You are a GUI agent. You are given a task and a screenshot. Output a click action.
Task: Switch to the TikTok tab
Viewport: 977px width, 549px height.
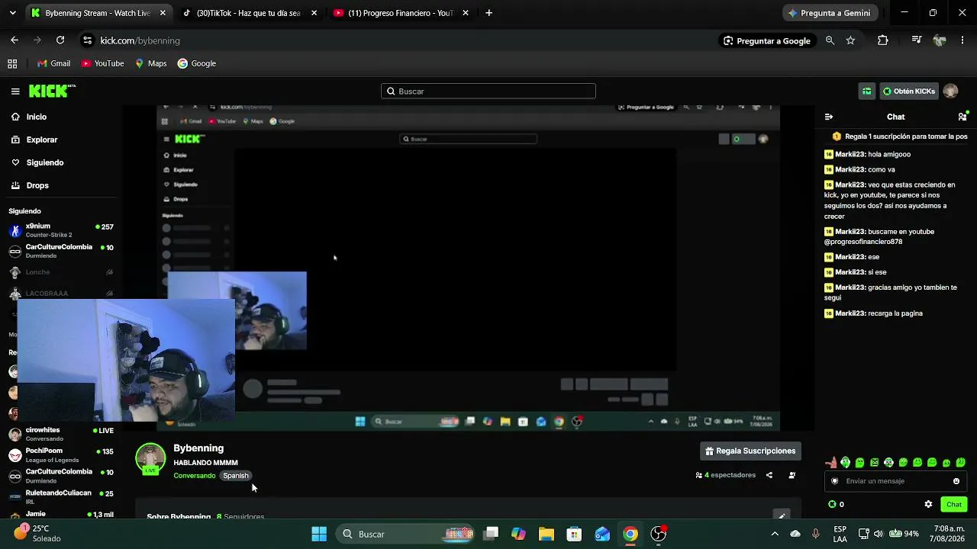click(249, 13)
